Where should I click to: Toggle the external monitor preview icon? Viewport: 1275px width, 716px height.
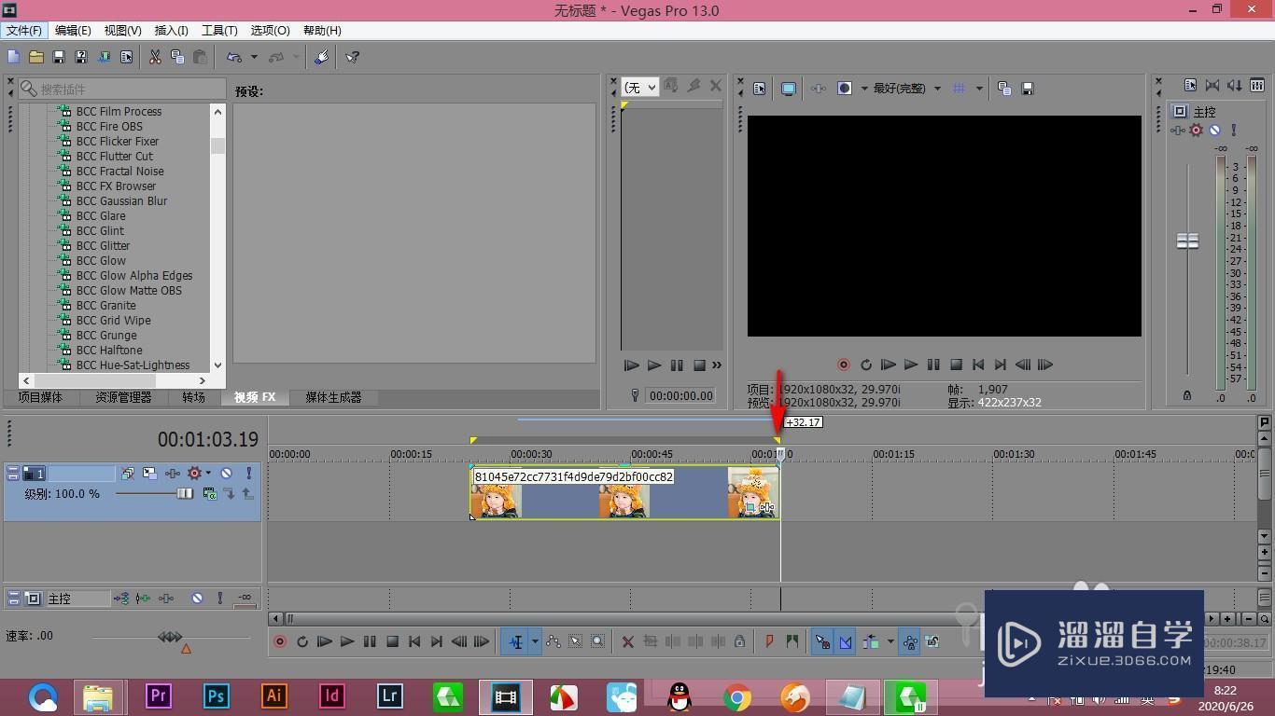click(789, 89)
